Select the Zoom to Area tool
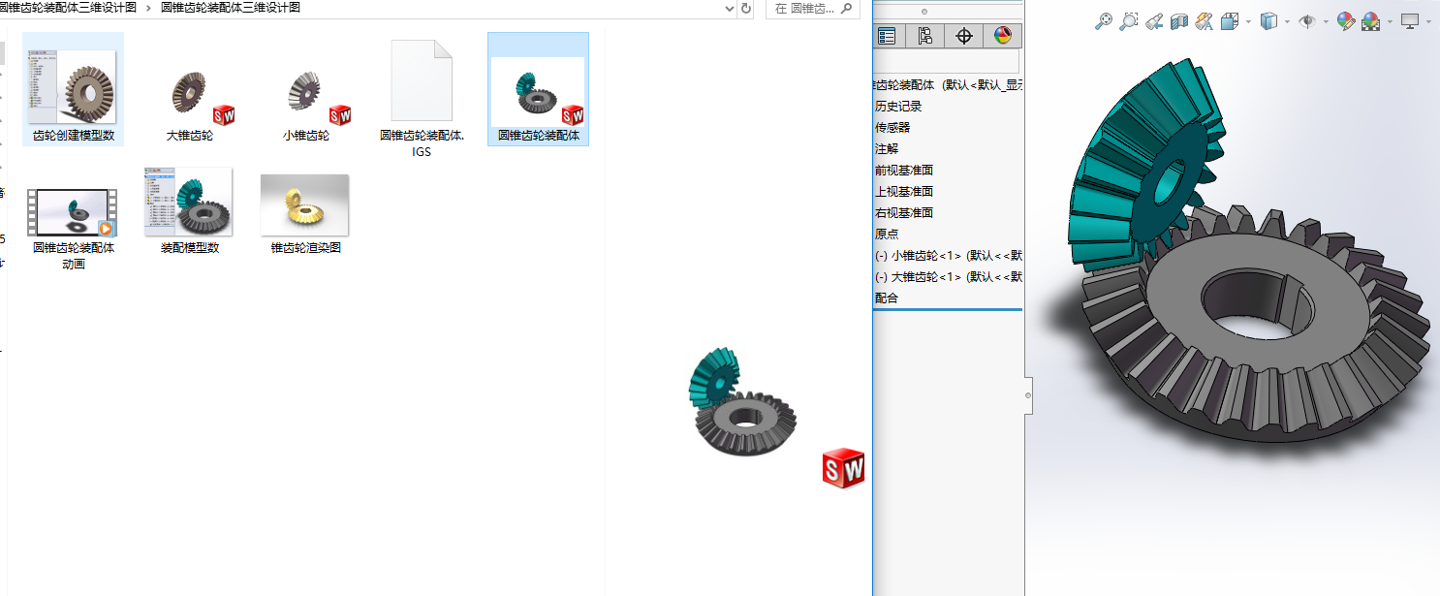Screen dimensions: 1440x596 coord(1128,20)
